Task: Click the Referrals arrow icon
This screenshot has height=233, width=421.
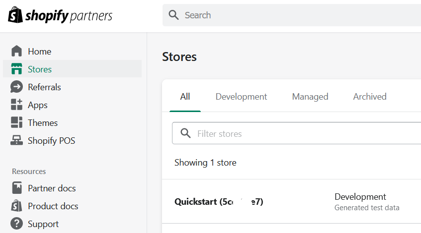Action: [x=17, y=87]
